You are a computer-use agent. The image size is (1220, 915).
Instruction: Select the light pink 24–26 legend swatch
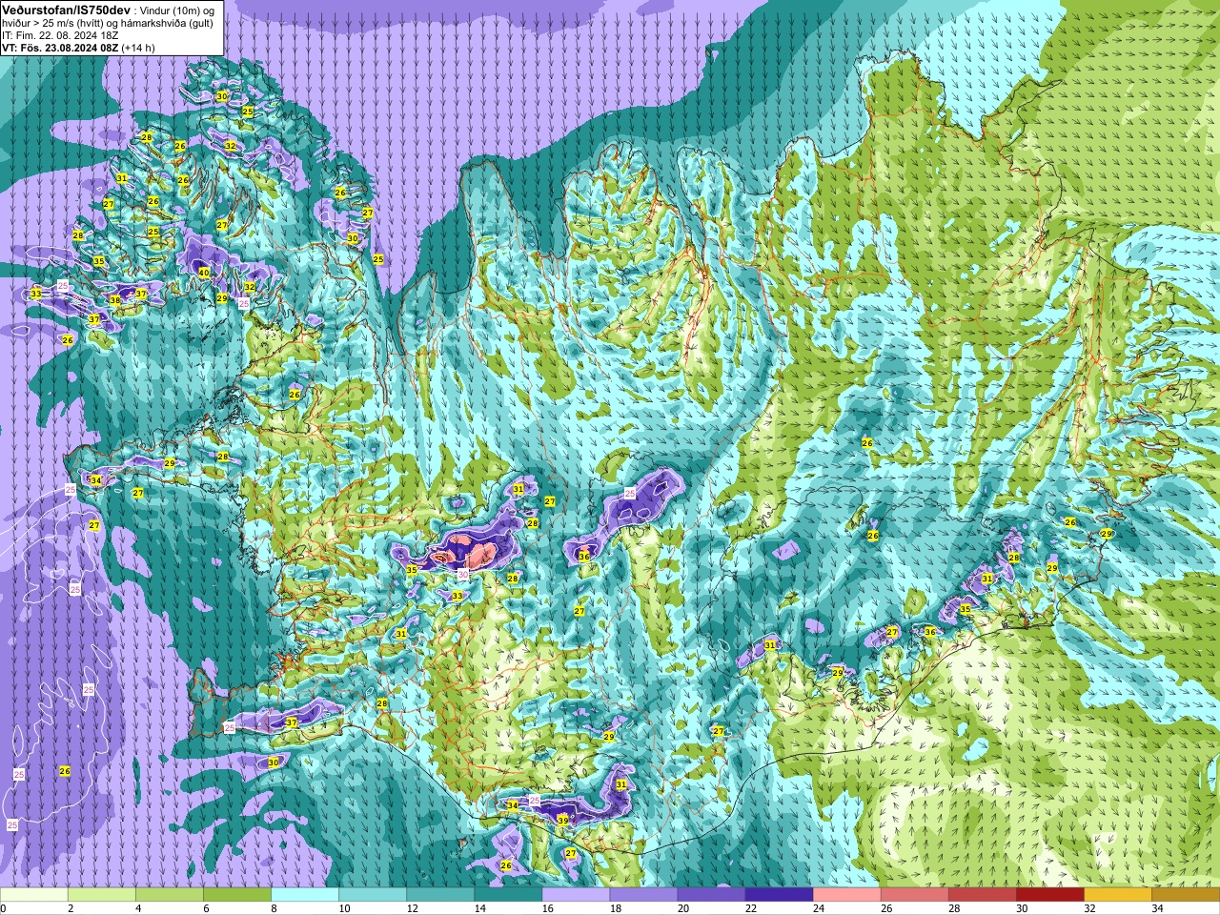click(846, 895)
